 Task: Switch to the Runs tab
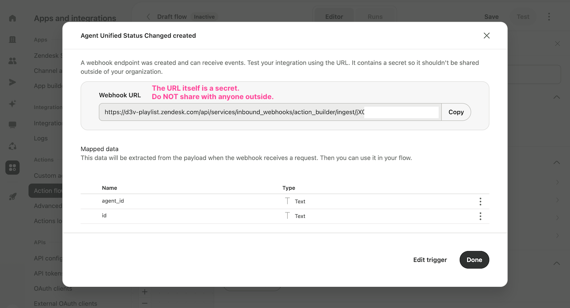click(x=375, y=17)
